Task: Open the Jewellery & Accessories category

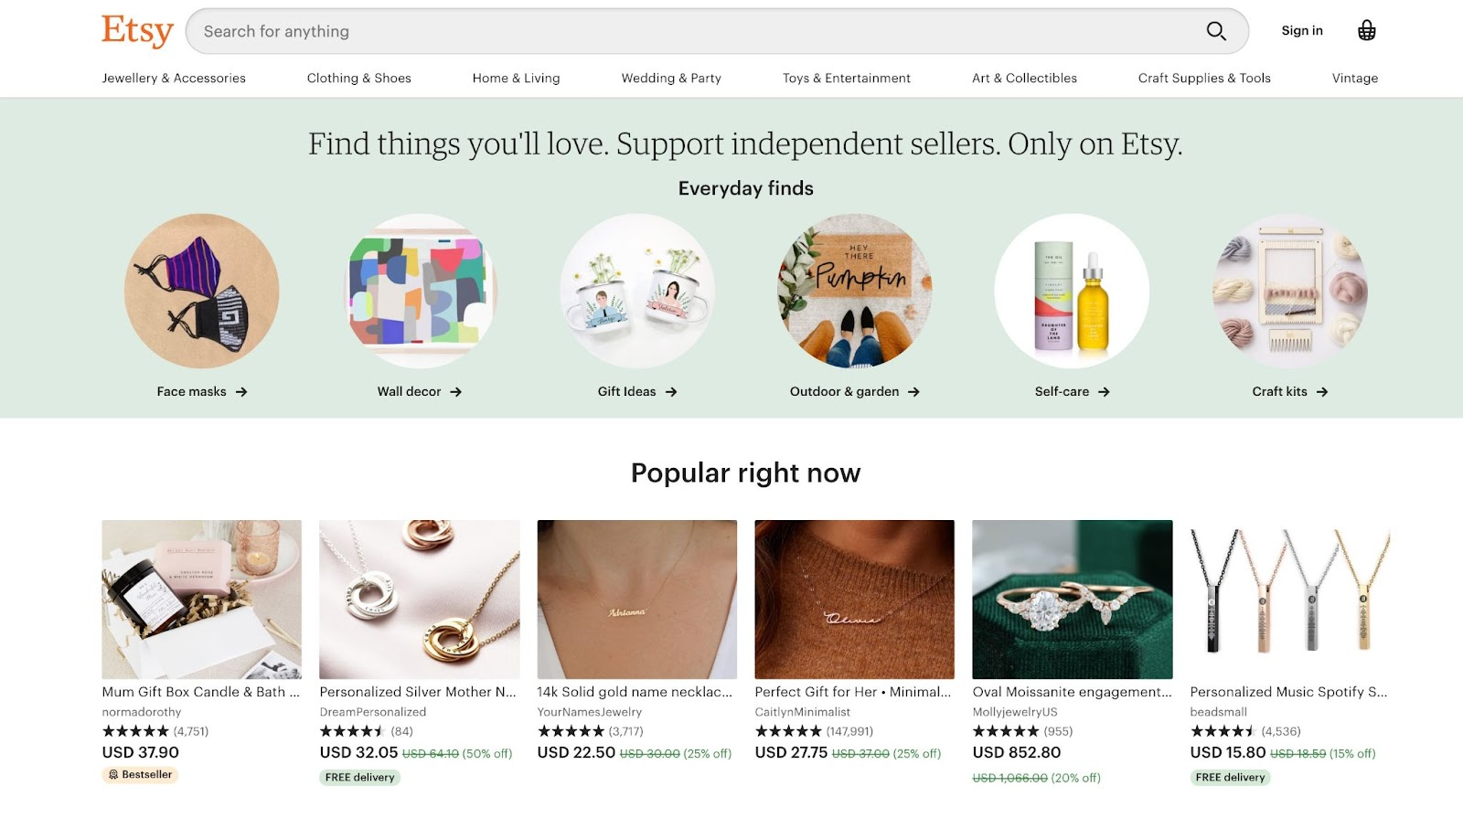Action: click(175, 78)
